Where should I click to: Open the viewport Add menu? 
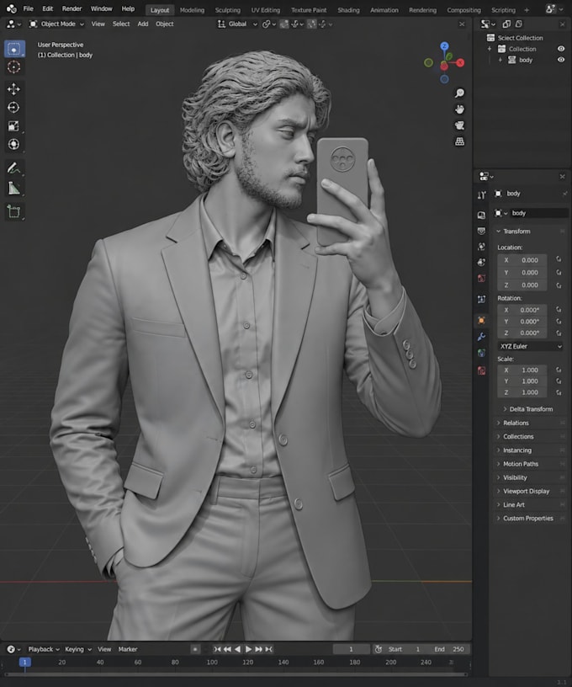pyautogui.click(x=143, y=24)
